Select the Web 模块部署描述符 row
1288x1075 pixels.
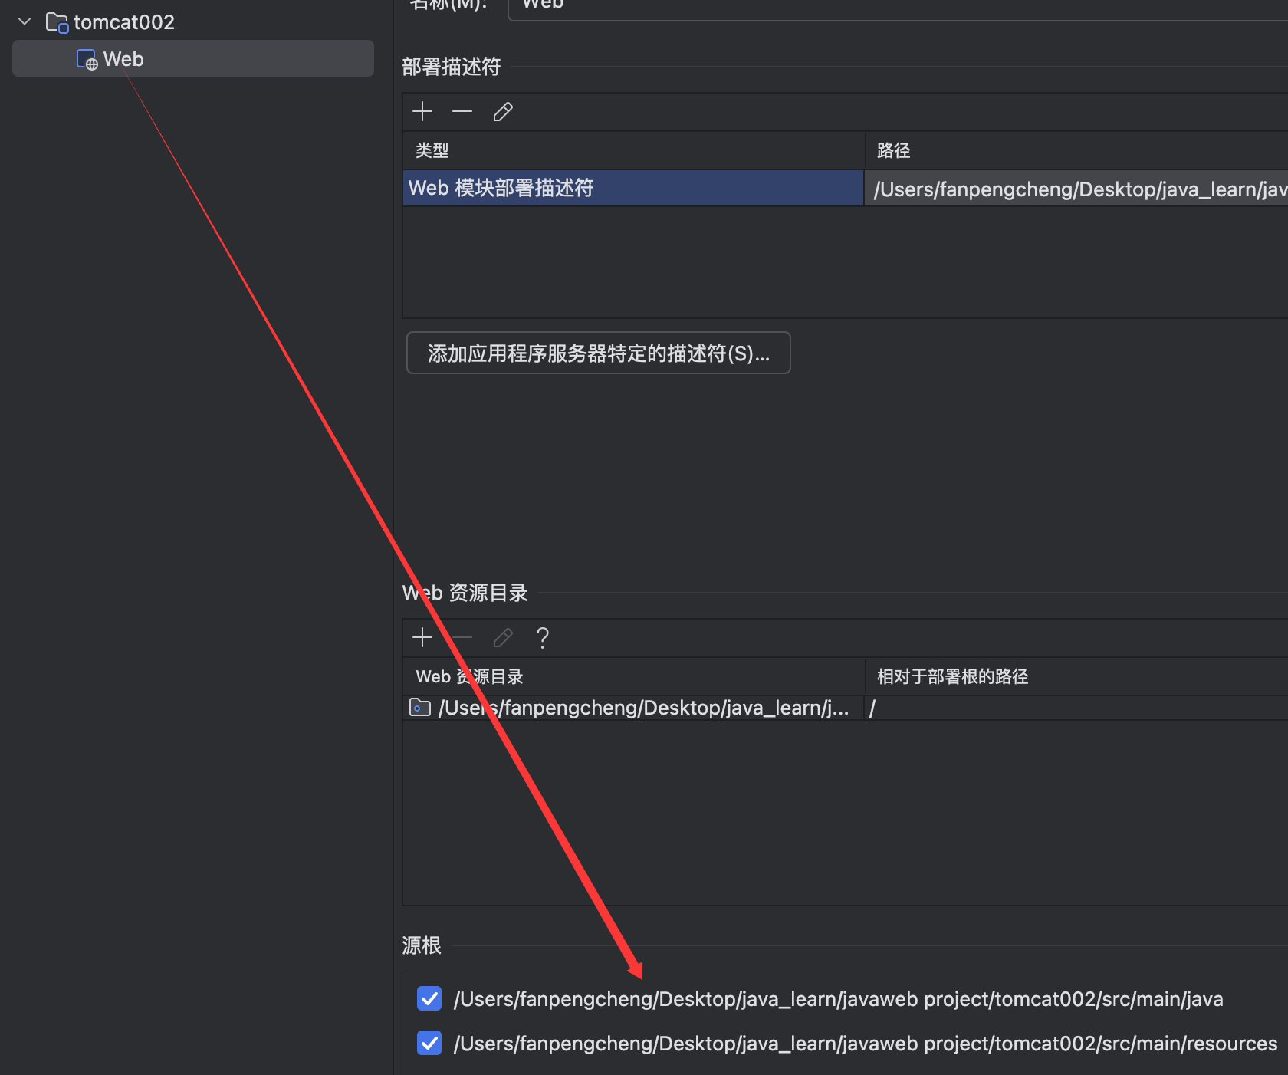click(x=632, y=188)
